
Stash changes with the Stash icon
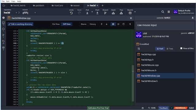click(x=113, y=13)
